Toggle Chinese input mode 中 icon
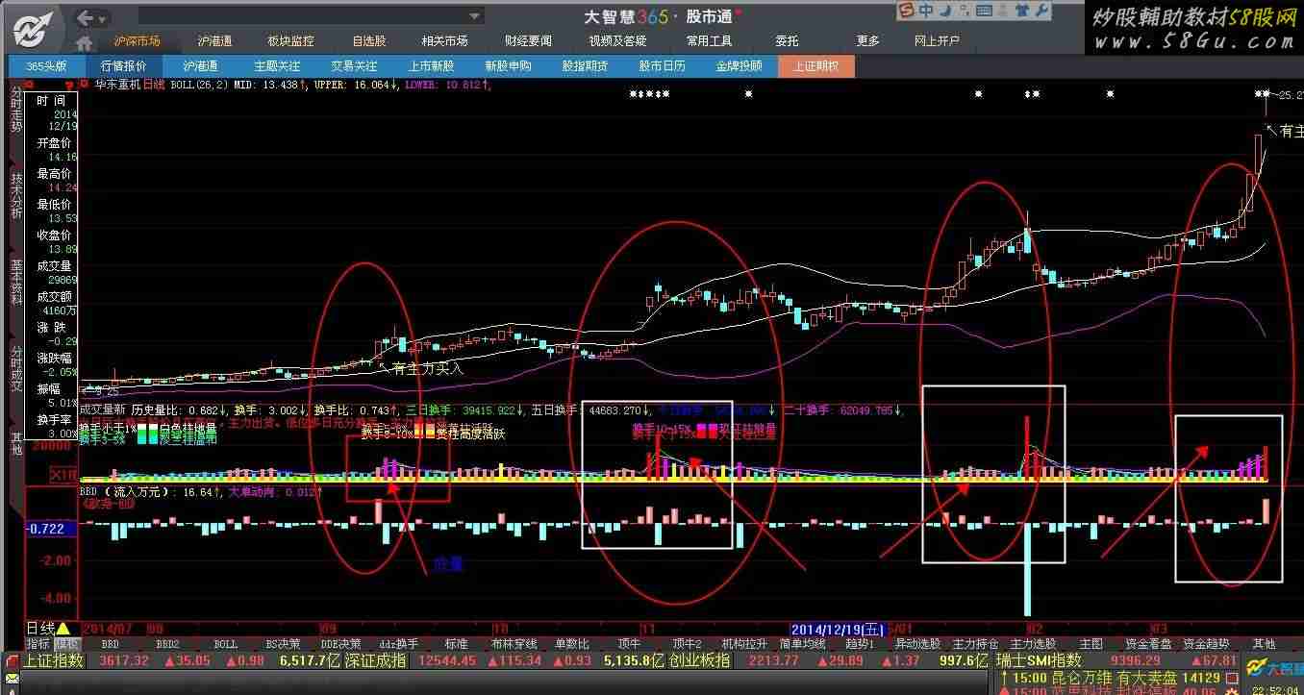This screenshot has width=1304, height=695. 926,11
